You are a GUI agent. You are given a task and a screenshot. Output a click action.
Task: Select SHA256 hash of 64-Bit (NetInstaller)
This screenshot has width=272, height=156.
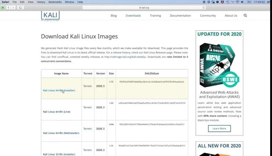(x=152, y=125)
